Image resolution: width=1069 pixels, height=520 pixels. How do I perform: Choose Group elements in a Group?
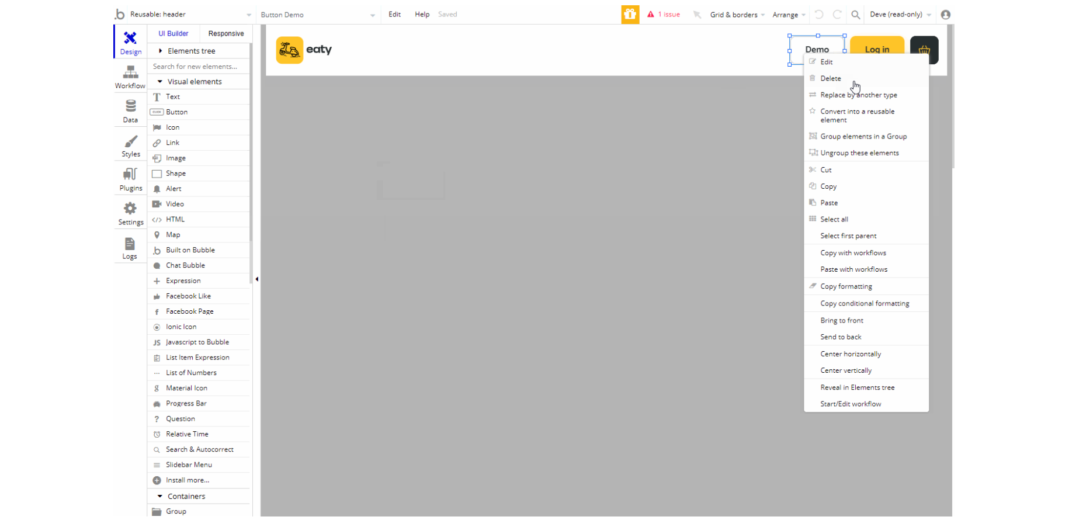(x=866, y=136)
